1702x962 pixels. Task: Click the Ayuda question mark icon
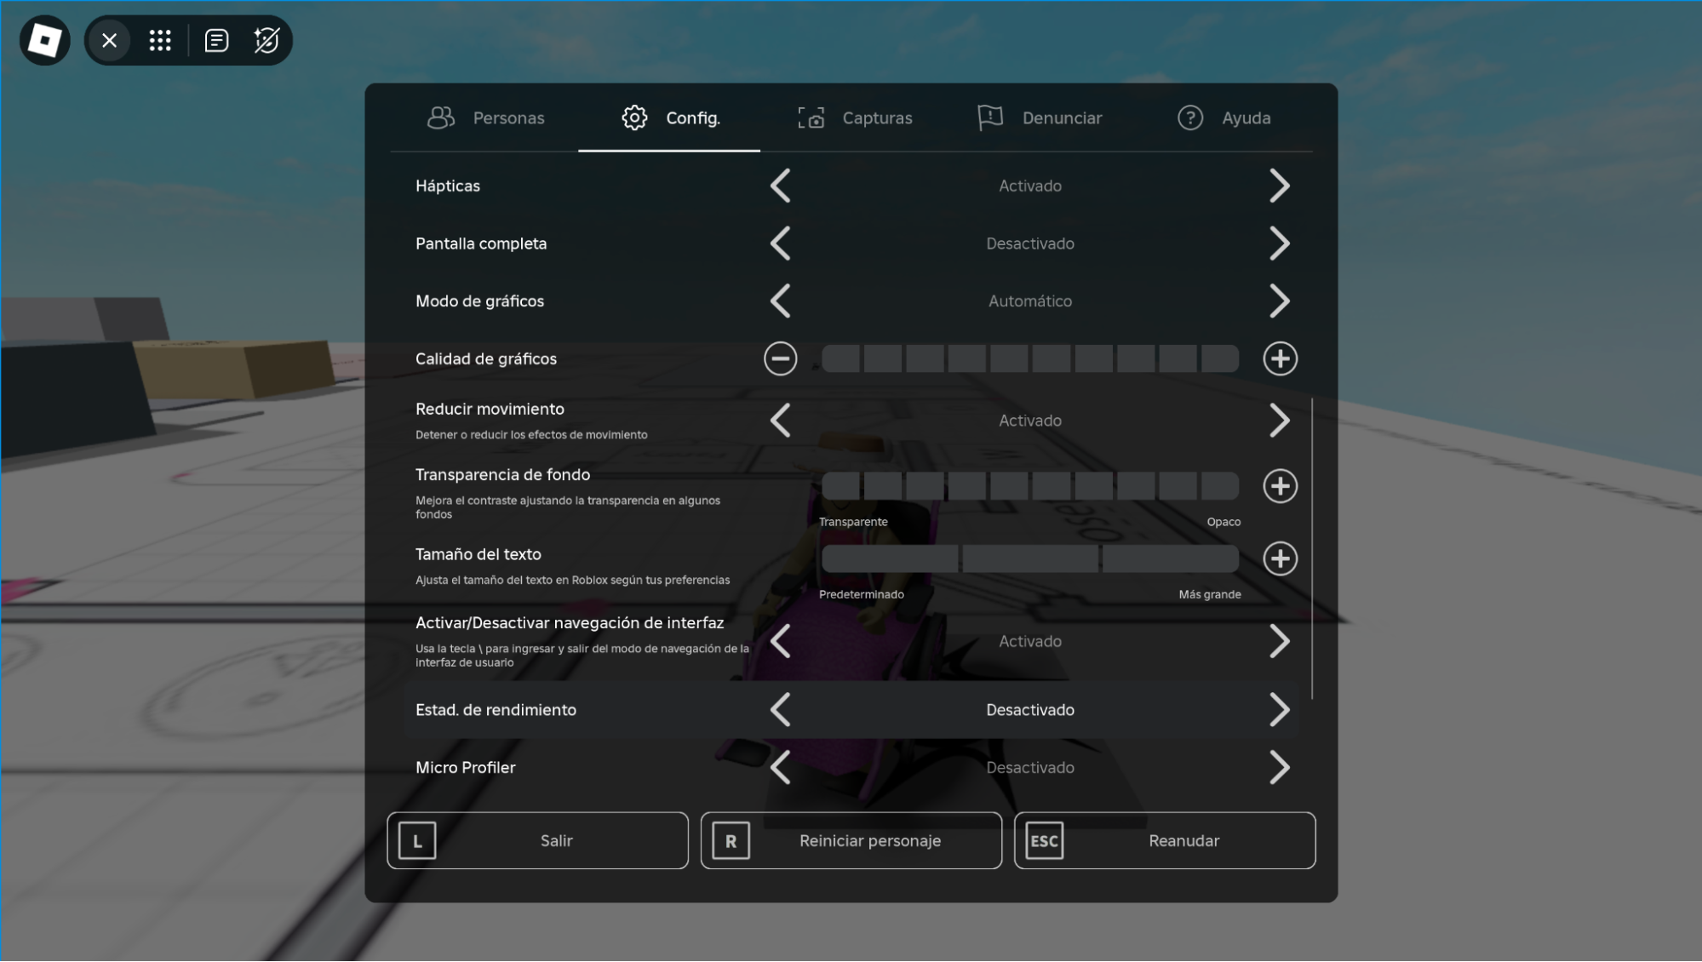click(1189, 117)
